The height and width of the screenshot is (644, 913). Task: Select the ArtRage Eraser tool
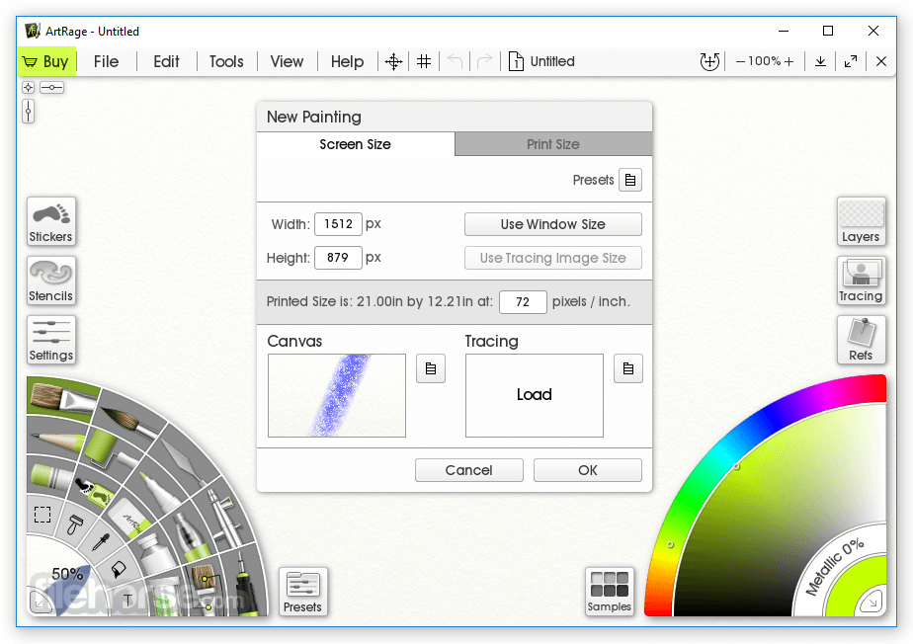pyautogui.click(x=128, y=519)
